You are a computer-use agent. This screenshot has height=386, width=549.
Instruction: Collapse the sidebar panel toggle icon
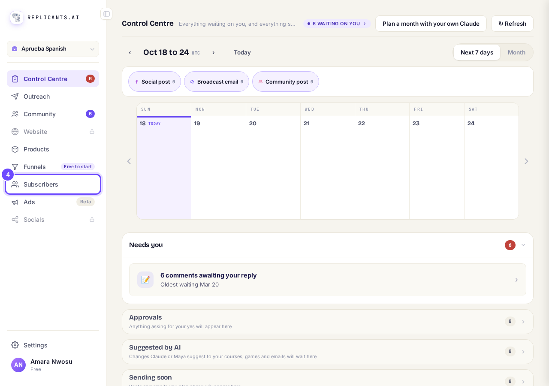pyautogui.click(x=106, y=14)
